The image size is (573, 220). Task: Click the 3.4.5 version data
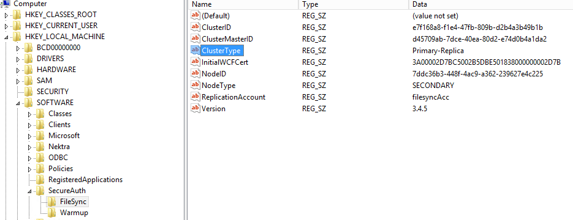[420, 109]
